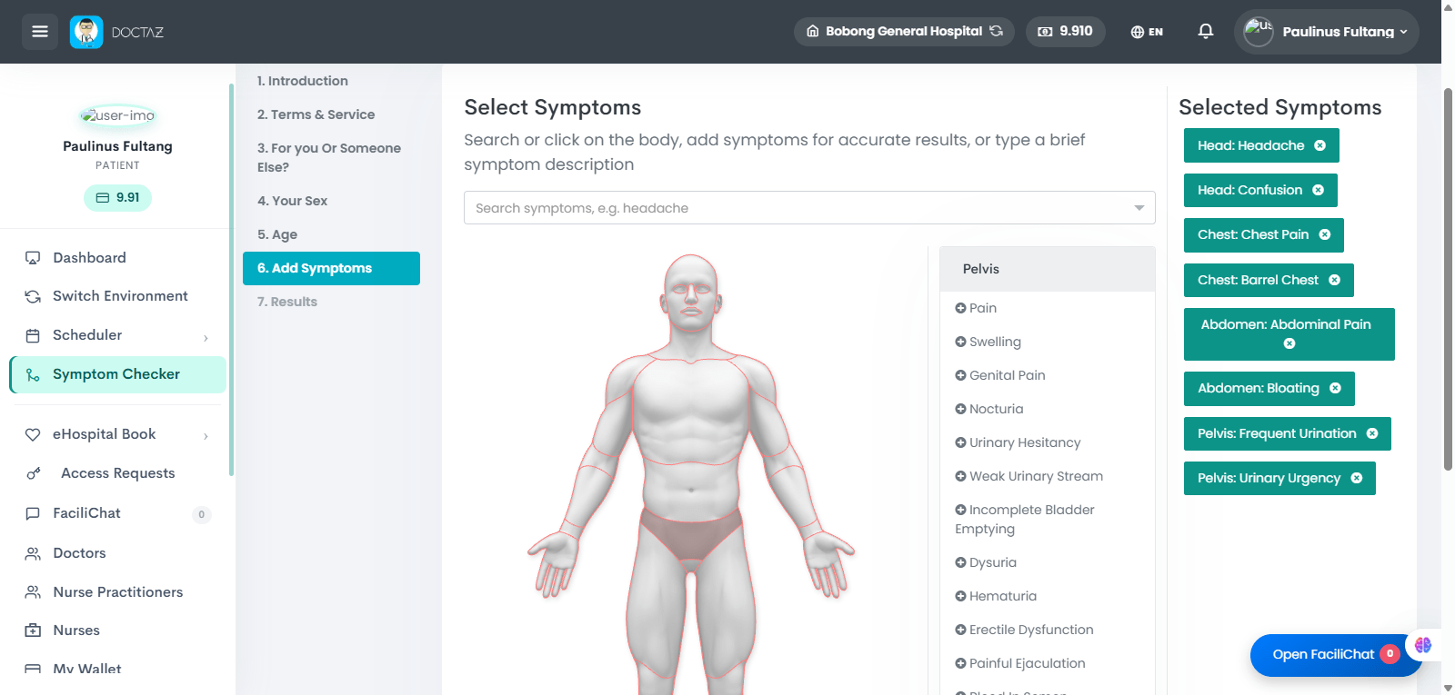Remove Abdomen: Bloating selected symptom

[x=1335, y=388]
